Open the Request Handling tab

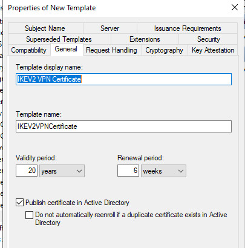(x=112, y=50)
